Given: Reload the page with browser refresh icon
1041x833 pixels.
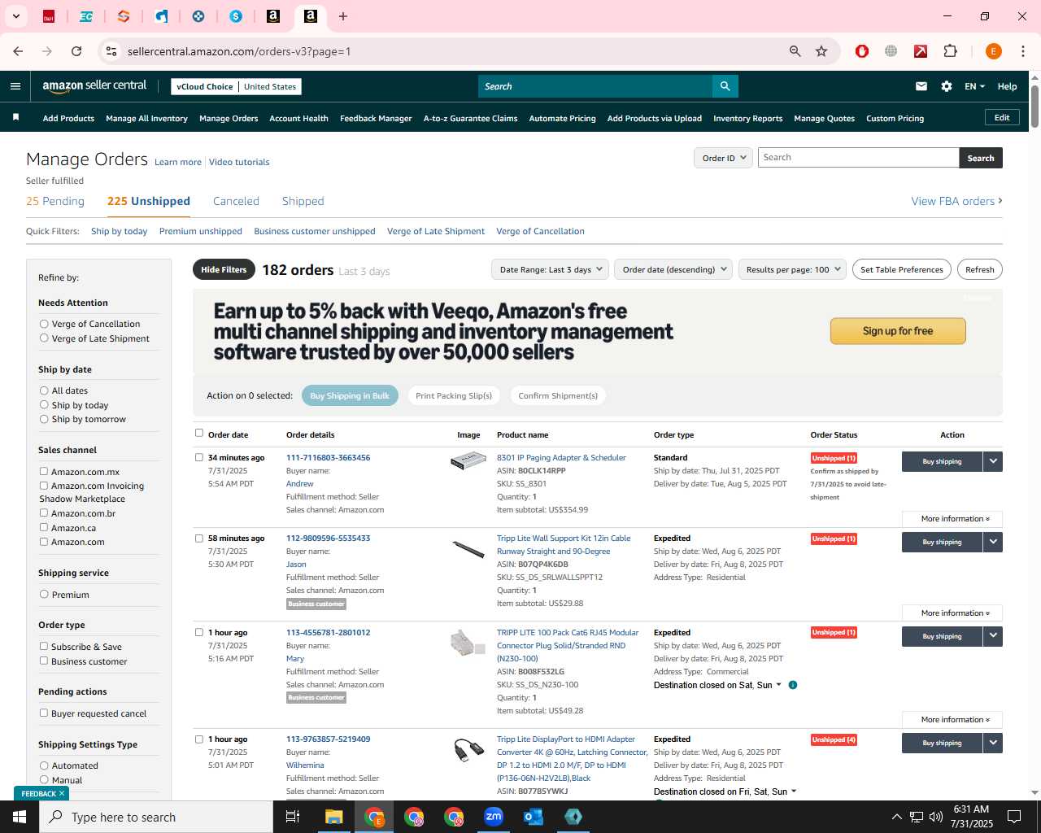Looking at the screenshot, I should click(76, 51).
